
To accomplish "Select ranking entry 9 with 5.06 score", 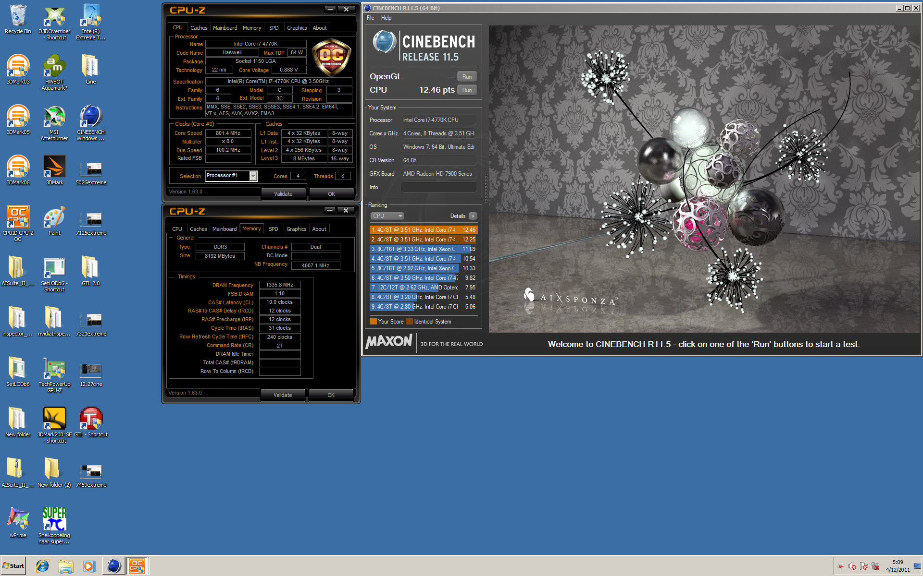I will click(x=424, y=307).
